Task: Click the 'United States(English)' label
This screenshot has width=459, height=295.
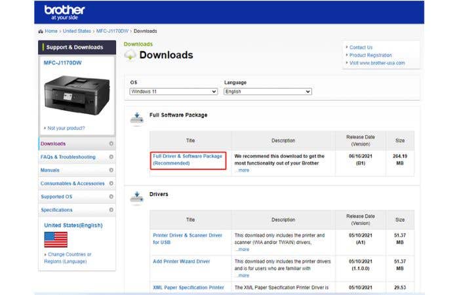Action: tap(73, 226)
